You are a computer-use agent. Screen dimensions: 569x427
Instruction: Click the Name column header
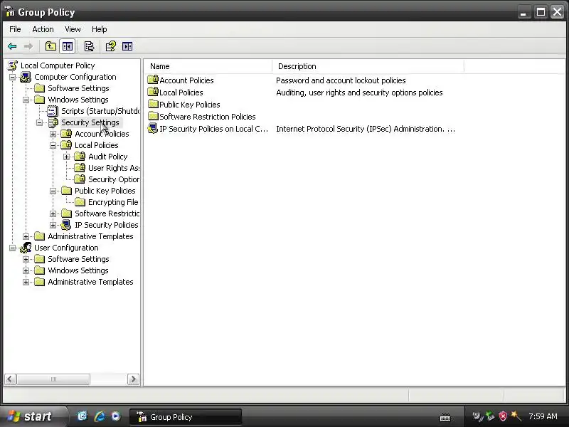click(x=208, y=66)
